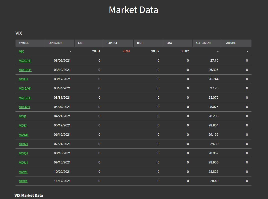Open the VX09/H1 futures link
Screen dimensions: 268x199
(25, 61)
